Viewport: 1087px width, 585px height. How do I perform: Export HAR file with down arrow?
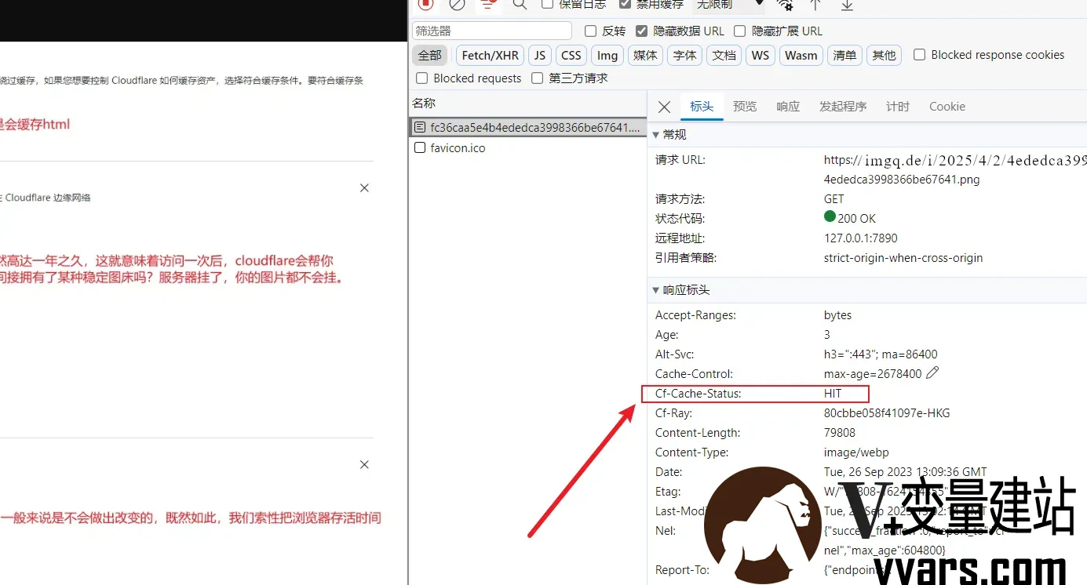[847, 4]
